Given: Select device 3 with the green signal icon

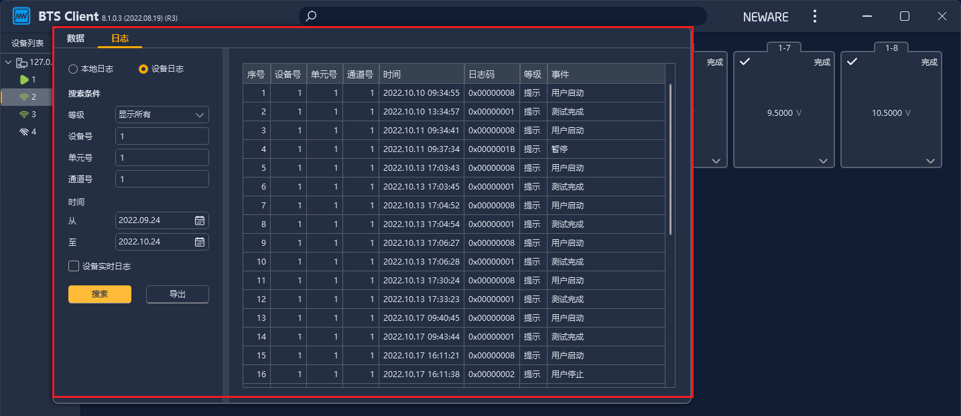Looking at the screenshot, I should point(22,114).
